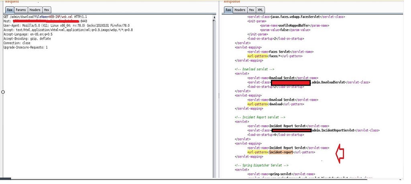The height and width of the screenshot is (184, 411).
Task: Click the /faces/* url-pattern line
Action: pos(275,56)
